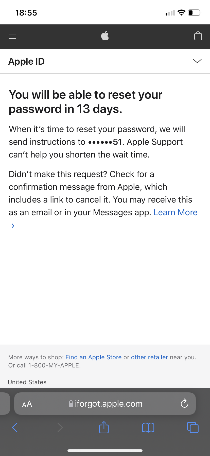Tap the Apple ID heading
Viewport: 210px width, 456px height.
pyautogui.click(x=27, y=61)
